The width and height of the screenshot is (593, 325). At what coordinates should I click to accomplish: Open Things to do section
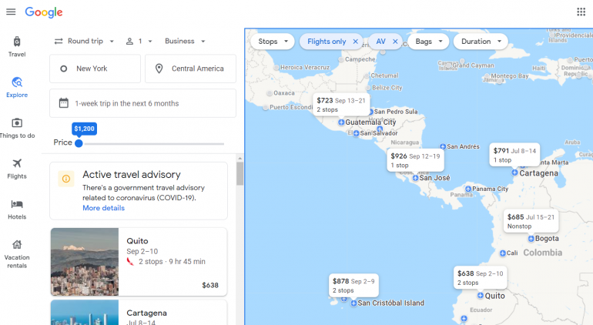pyautogui.click(x=17, y=128)
